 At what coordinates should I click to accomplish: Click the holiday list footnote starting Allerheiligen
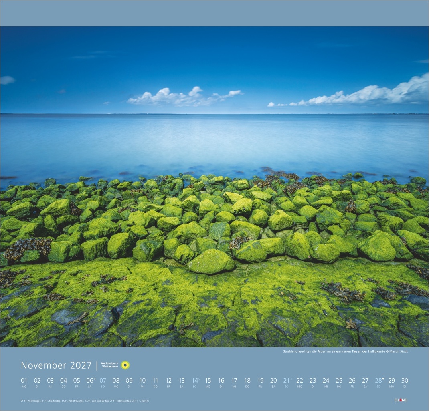pos(84,401)
